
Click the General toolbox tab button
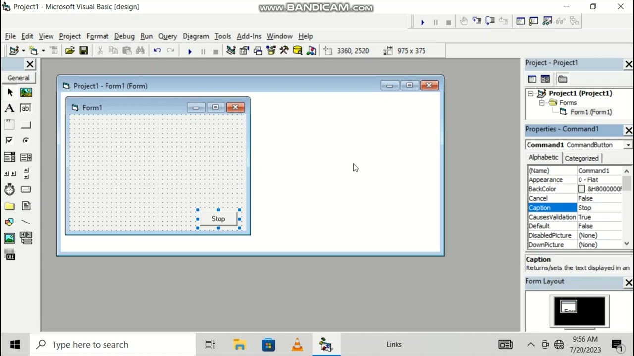[x=18, y=78]
